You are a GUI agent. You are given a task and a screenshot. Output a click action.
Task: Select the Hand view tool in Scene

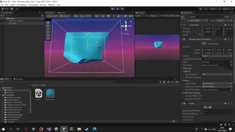coord(48,22)
